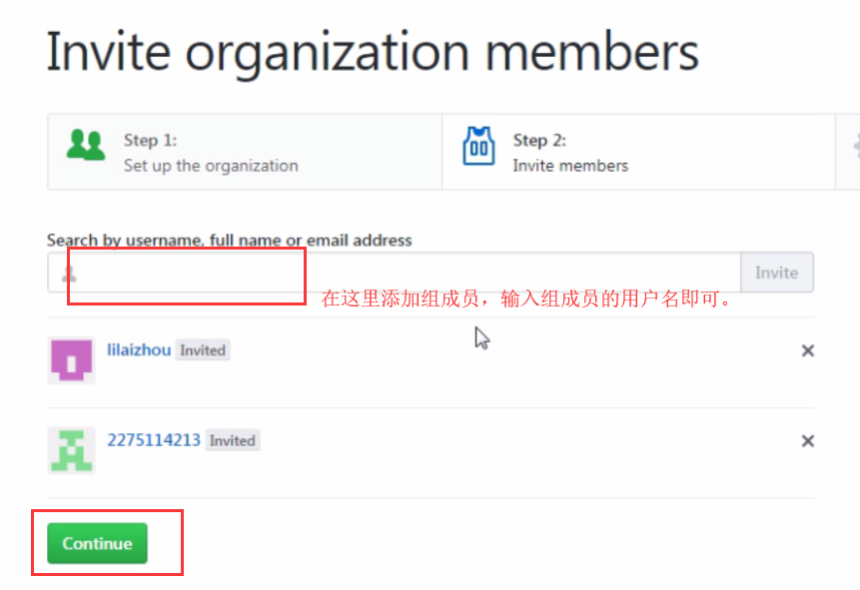Viewport: 860px width, 590px height.
Task: Click lilaizhou's purple avatar image
Action: [71, 360]
